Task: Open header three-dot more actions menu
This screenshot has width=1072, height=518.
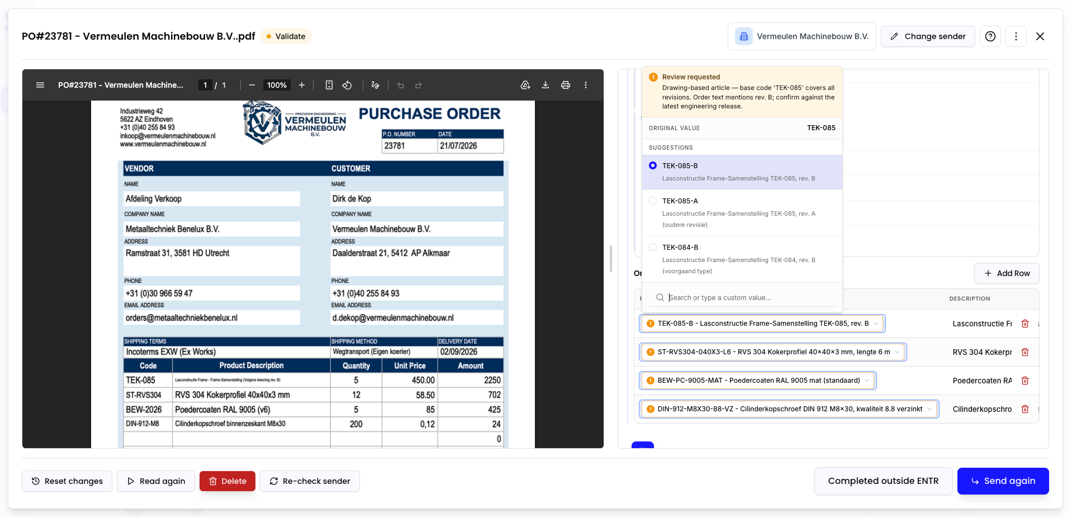Action: 1016,36
